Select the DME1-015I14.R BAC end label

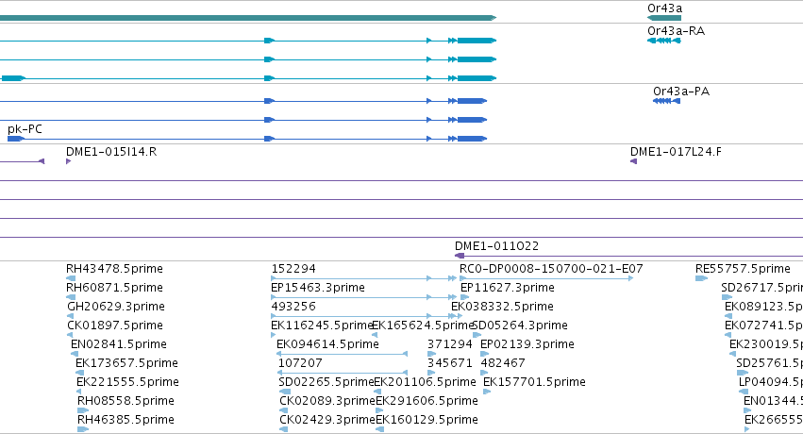point(111,152)
